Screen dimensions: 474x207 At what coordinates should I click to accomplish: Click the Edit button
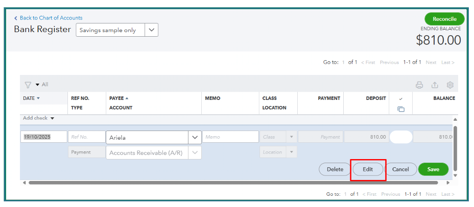tap(368, 169)
